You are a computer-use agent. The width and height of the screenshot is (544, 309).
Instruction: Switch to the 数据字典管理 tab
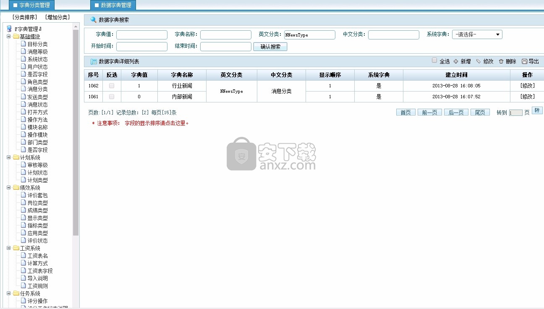click(113, 5)
